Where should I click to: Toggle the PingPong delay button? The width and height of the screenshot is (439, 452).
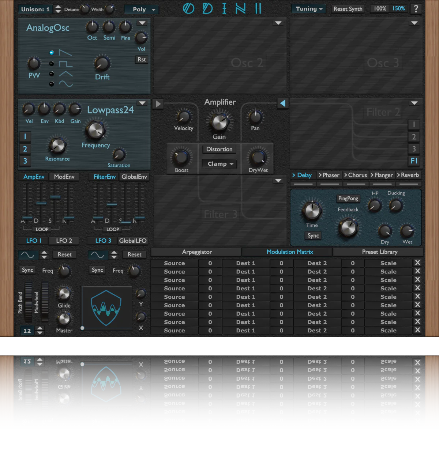click(x=348, y=199)
